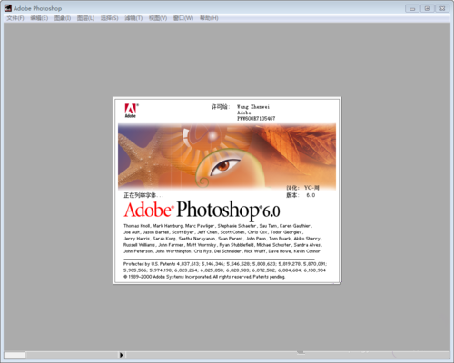Open the 帮助(H) menu
The image size is (454, 363).
tap(209, 18)
